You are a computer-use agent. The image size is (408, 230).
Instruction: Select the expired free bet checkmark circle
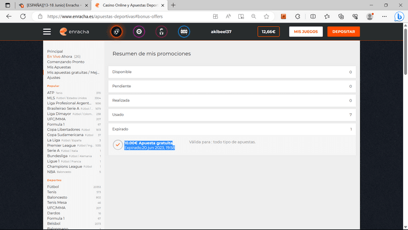click(x=118, y=145)
